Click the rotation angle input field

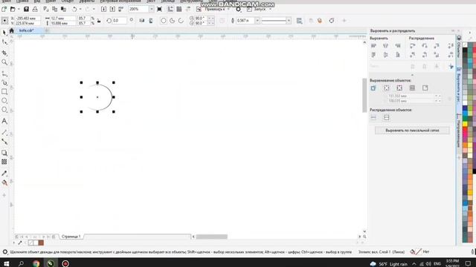point(119,21)
